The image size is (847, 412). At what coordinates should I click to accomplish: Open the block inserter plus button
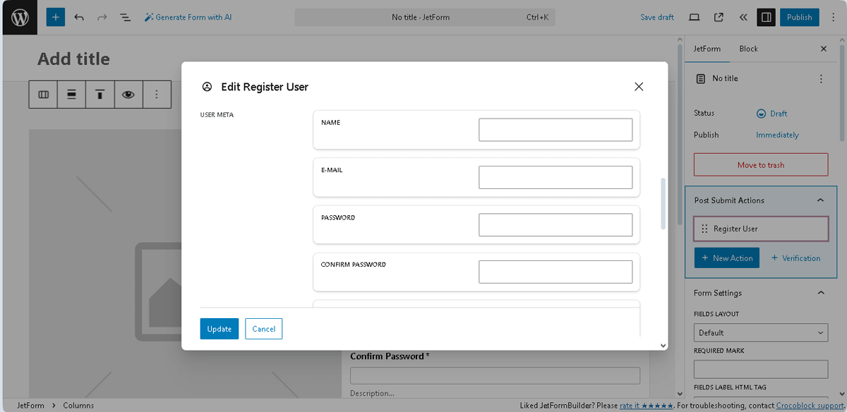point(56,17)
